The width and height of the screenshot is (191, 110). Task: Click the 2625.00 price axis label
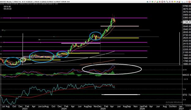tap(187, 38)
